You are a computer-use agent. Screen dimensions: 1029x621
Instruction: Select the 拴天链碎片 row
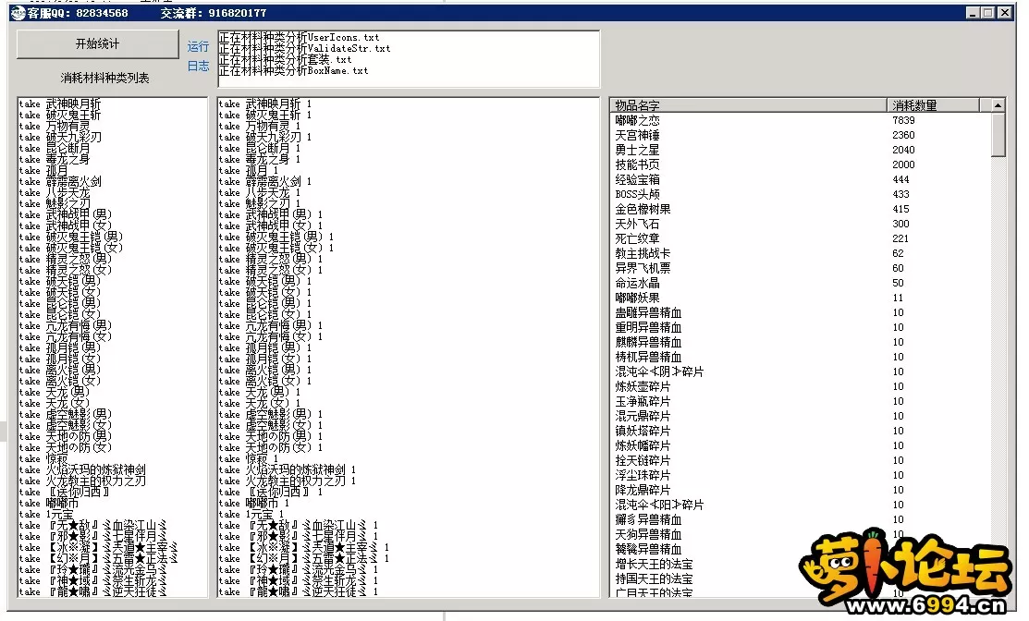pyautogui.click(x=801, y=460)
